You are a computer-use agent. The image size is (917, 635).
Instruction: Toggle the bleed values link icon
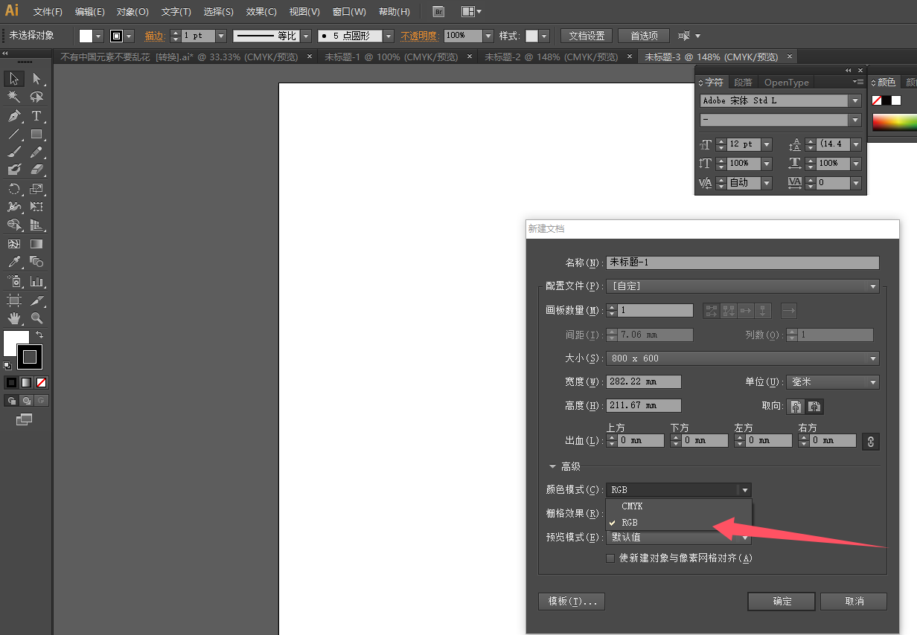pos(870,441)
